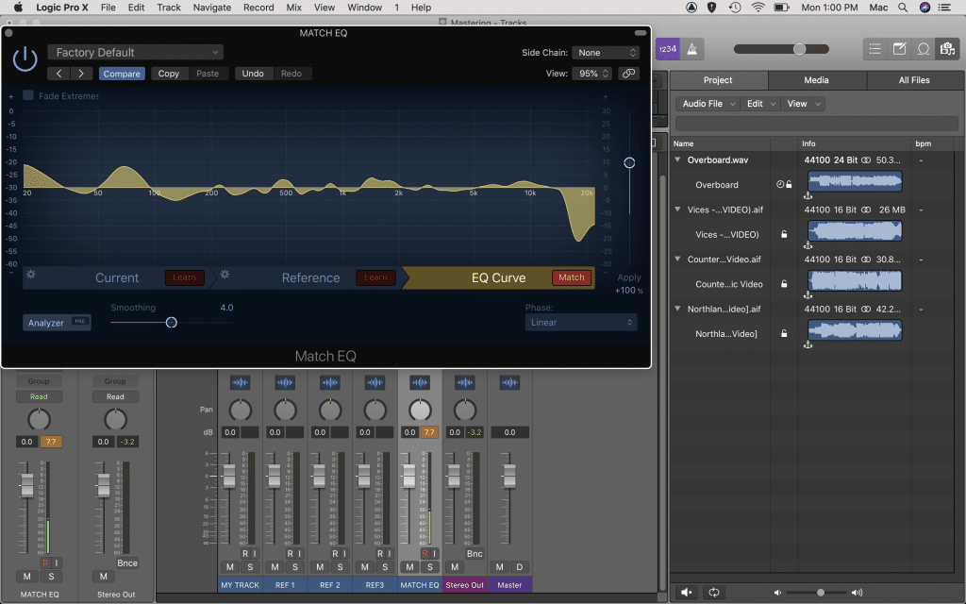Open the Side Chain dropdown
Image resolution: width=966 pixels, height=604 pixels.
[x=606, y=52]
